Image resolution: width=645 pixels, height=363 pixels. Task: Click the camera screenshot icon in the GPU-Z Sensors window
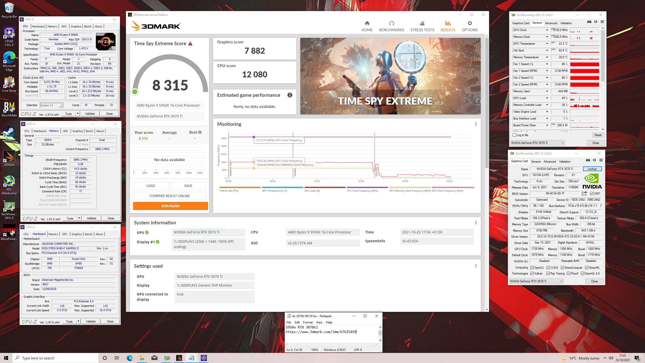click(x=589, y=22)
